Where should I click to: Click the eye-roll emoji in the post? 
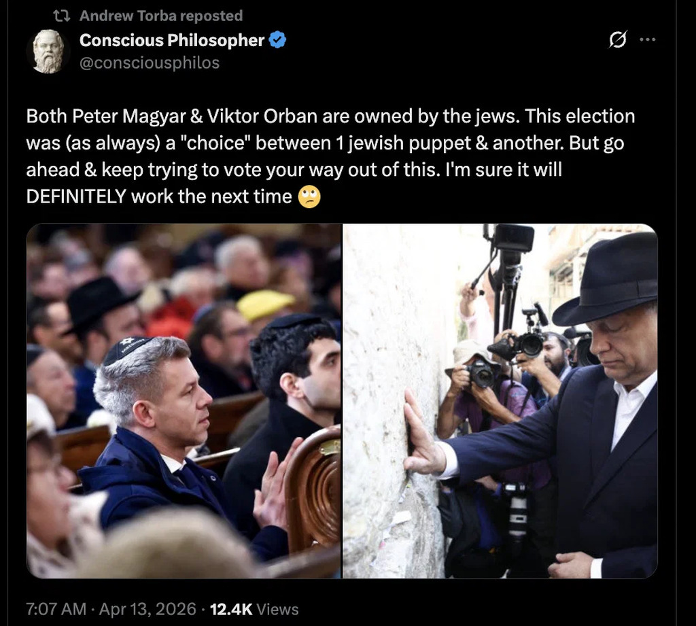pos(309,197)
